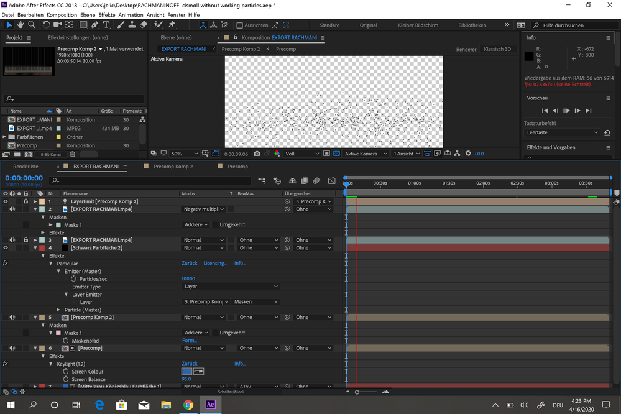Open the Emitter Type dropdown
Image resolution: width=621 pixels, height=414 pixels.
point(230,287)
